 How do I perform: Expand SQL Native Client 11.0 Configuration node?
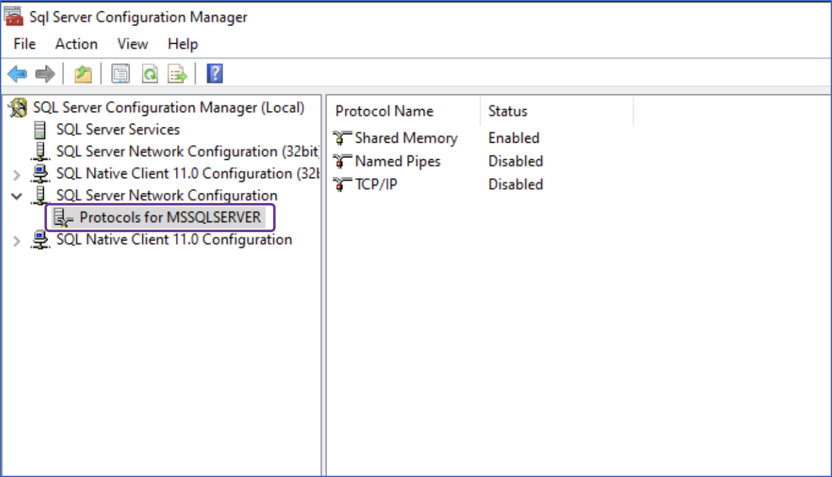click(x=17, y=241)
